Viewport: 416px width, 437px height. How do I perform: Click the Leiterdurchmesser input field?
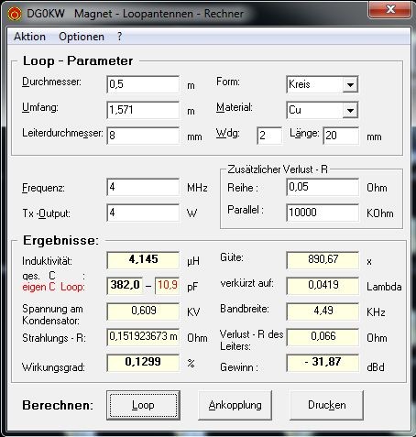tap(143, 136)
